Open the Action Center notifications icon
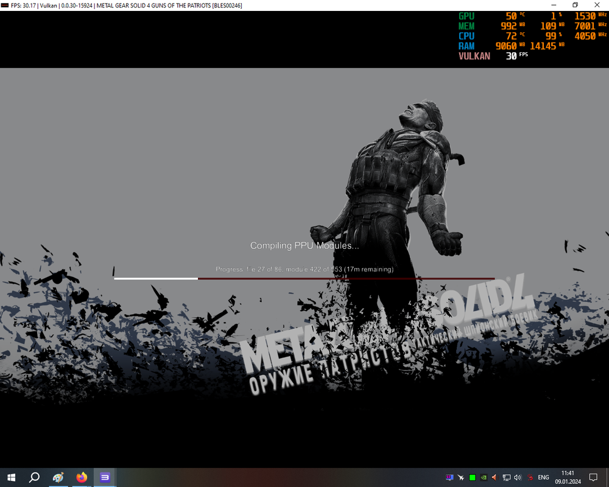This screenshot has width=609, height=487. [593, 477]
